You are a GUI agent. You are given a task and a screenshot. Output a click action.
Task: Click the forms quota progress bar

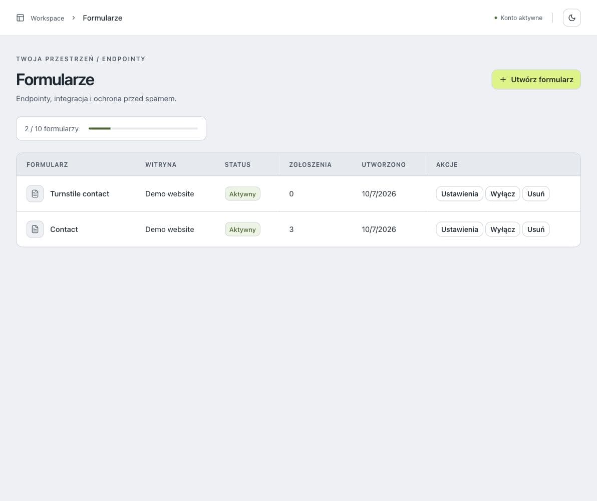pyautogui.click(x=143, y=129)
